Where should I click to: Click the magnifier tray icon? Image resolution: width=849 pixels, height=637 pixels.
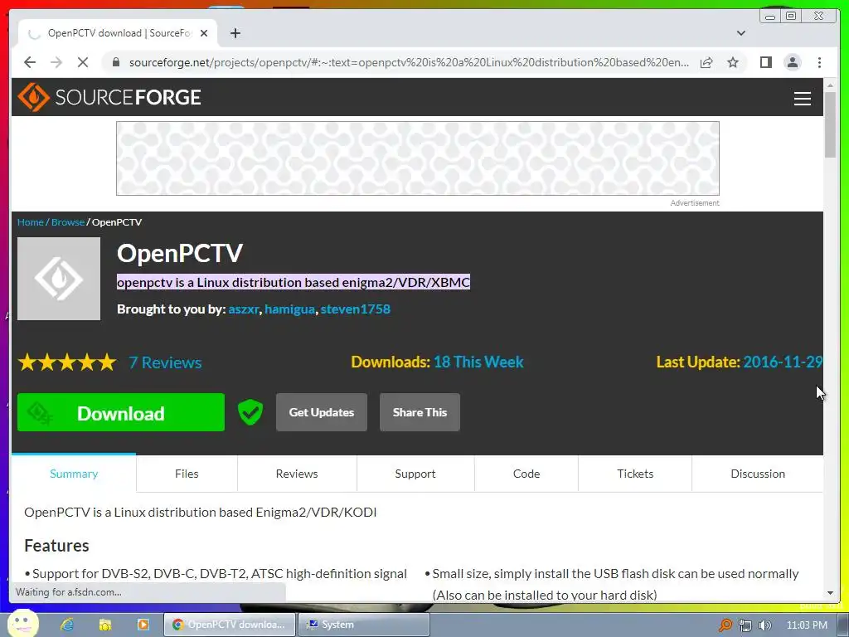(x=725, y=625)
